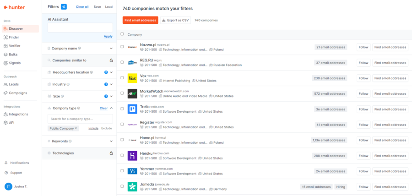Click the Industry filter count badge
The image size is (412, 196).
point(106,84)
